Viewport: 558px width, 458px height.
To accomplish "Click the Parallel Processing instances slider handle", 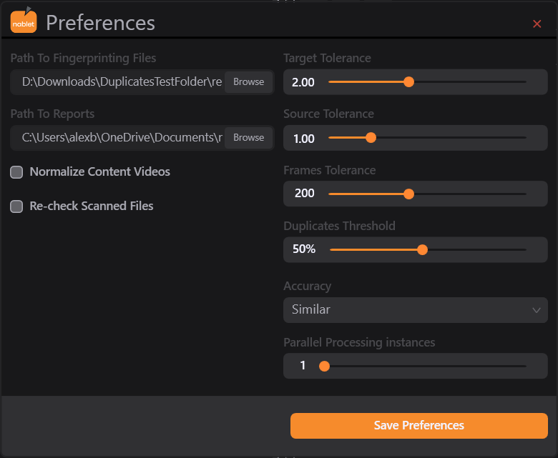I will pos(324,366).
